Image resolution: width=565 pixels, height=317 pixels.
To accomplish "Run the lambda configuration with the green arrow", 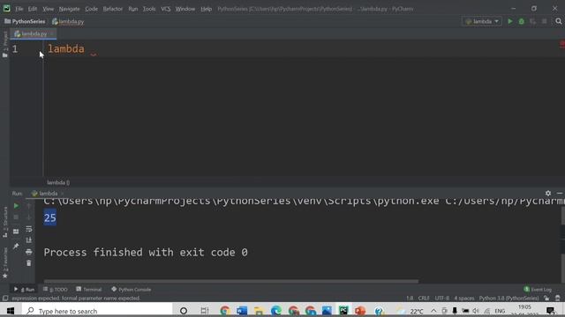I will point(510,21).
